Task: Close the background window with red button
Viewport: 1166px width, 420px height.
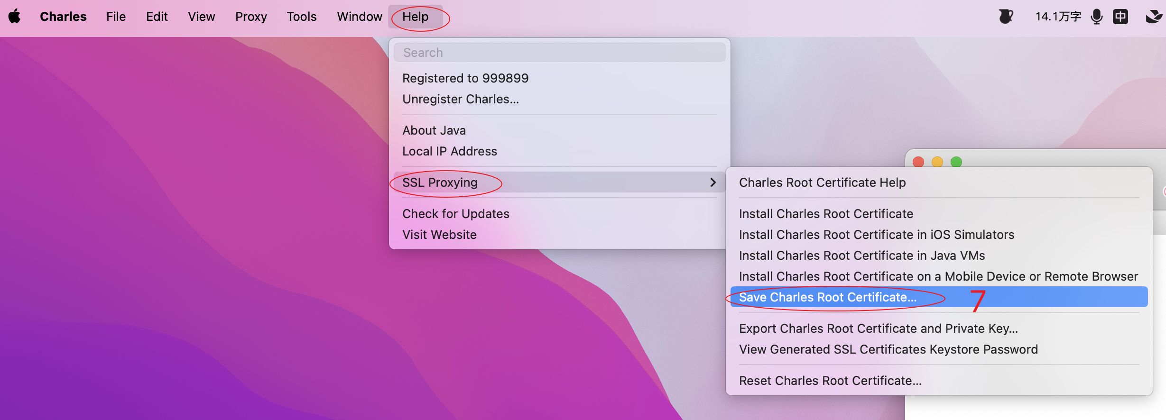Action: (918, 162)
